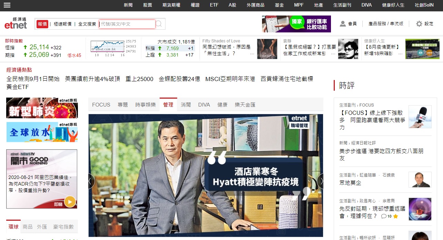Open the Hang Seng intraday mini chart
Image resolution: width=443 pixels, height=240 pixels.
108,46
